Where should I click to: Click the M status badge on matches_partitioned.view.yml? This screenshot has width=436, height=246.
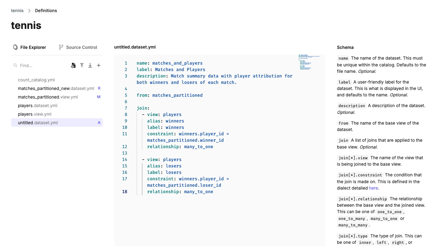(99, 97)
